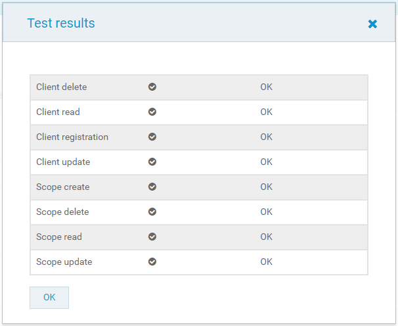Click the check icon for Client registration
The width and height of the screenshot is (398, 326).
point(152,137)
